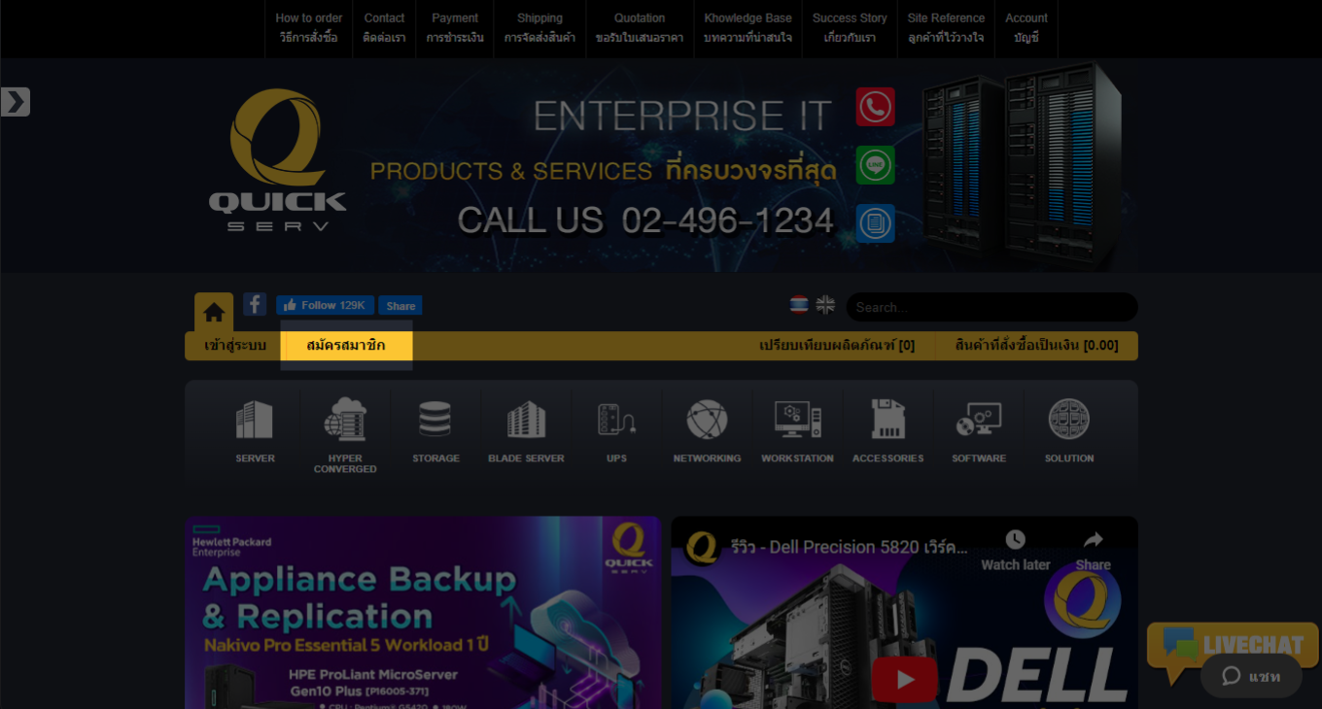This screenshot has height=709, width=1322.
Task: Click the red phone call icon
Action: (x=875, y=107)
